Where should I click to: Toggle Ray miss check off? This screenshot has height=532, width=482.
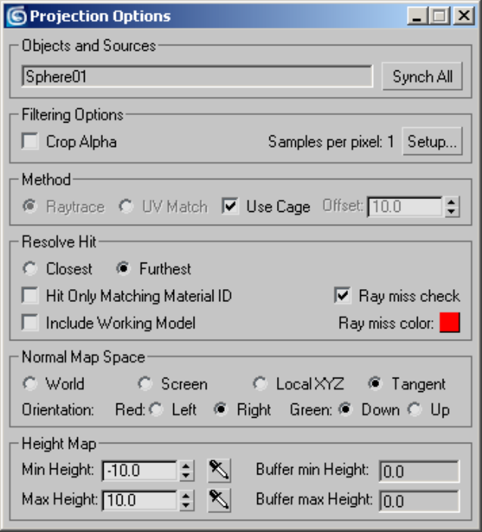coord(344,296)
